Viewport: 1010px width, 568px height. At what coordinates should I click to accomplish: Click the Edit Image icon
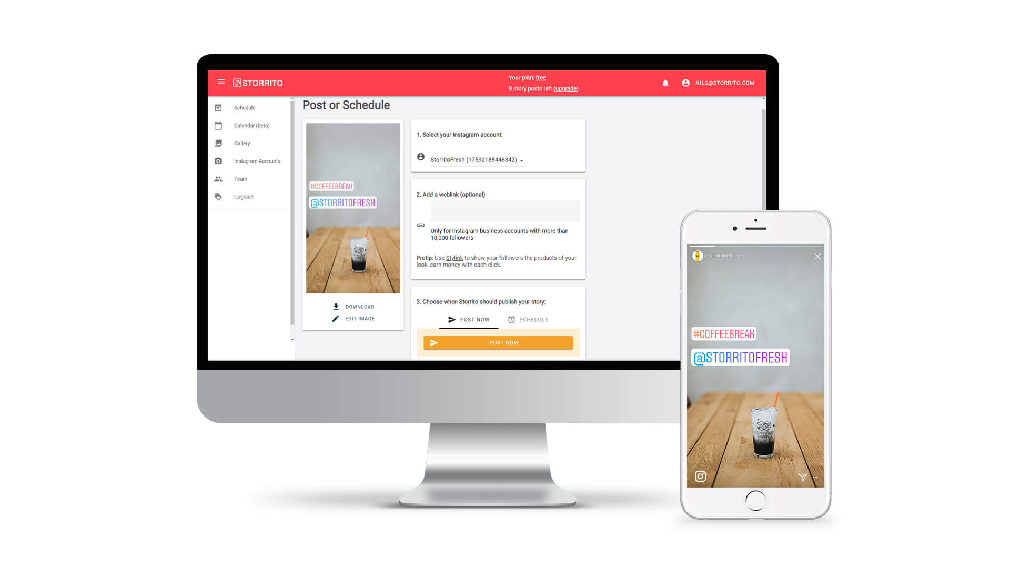335,318
